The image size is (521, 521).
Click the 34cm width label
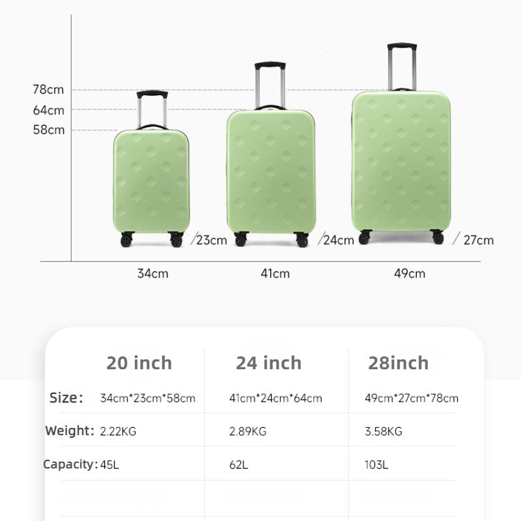click(x=152, y=274)
